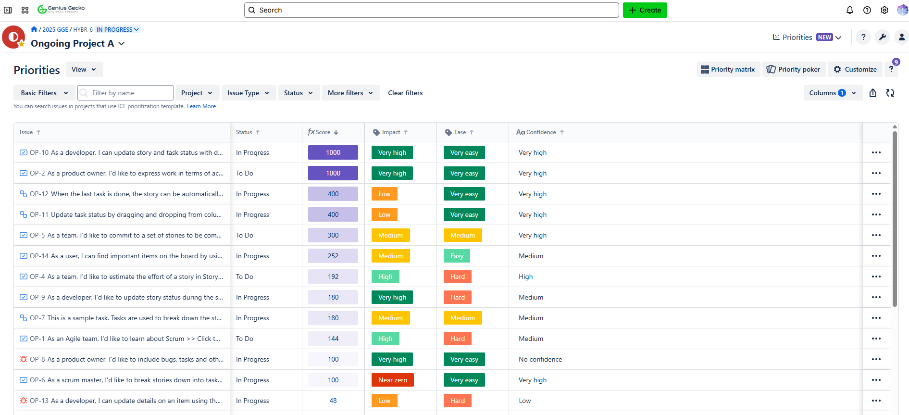Viewport: 909px width, 415px height.
Task: Open the Learn More link
Action: pyautogui.click(x=201, y=106)
